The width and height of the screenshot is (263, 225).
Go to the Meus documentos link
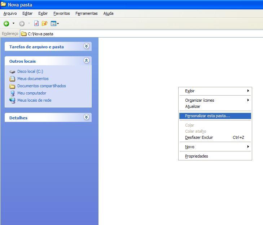33,79
